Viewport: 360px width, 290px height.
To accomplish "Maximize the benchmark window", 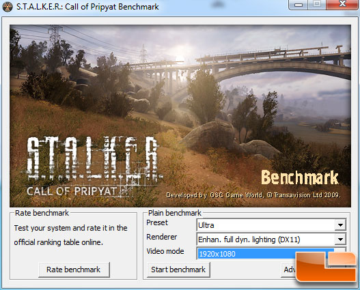I will click(x=317, y=4).
